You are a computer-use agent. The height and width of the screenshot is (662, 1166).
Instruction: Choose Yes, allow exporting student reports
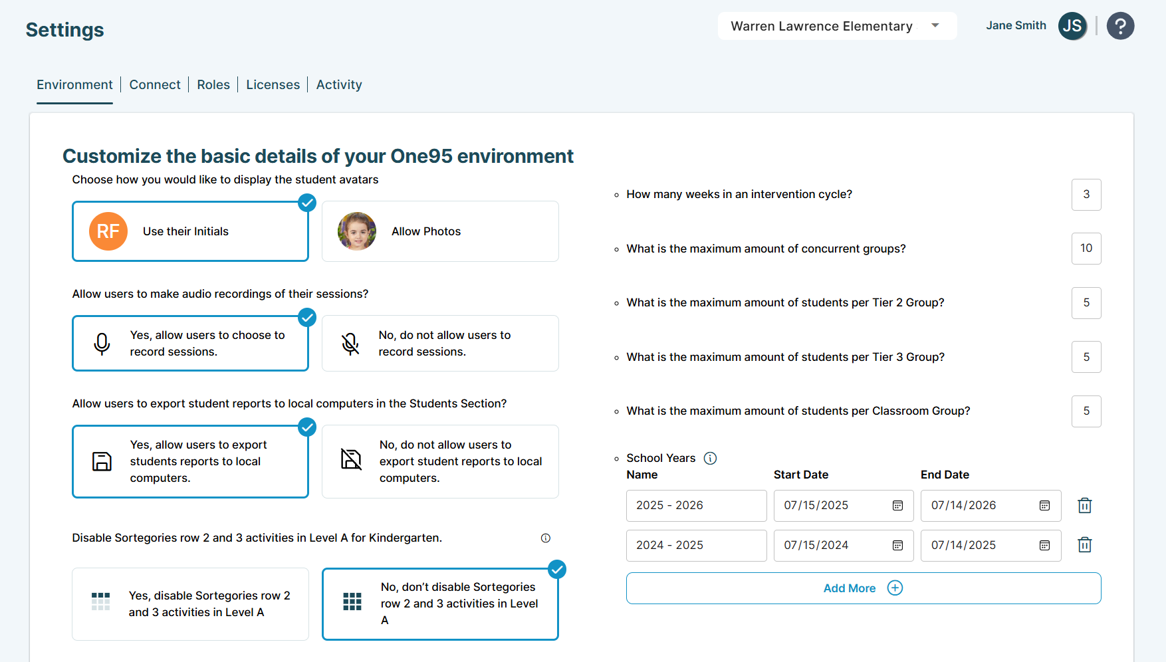(x=190, y=461)
